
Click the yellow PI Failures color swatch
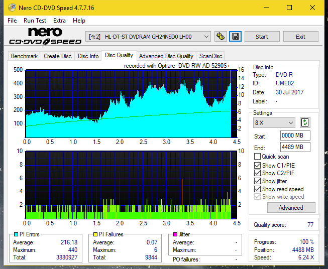tap(95, 234)
